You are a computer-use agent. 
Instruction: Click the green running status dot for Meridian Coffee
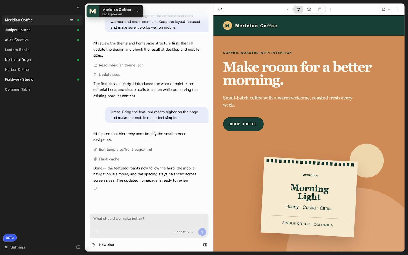[x=78, y=20]
